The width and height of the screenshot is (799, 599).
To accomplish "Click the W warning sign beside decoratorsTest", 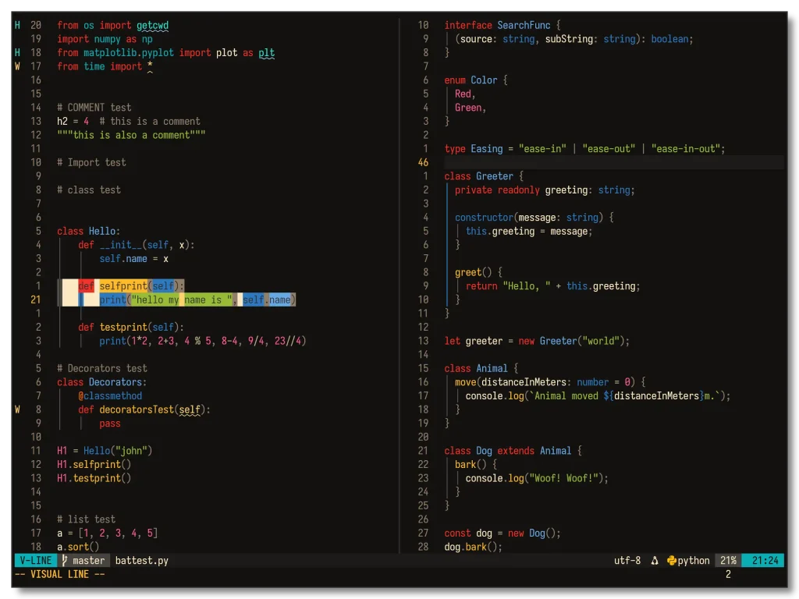I will (x=17, y=409).
